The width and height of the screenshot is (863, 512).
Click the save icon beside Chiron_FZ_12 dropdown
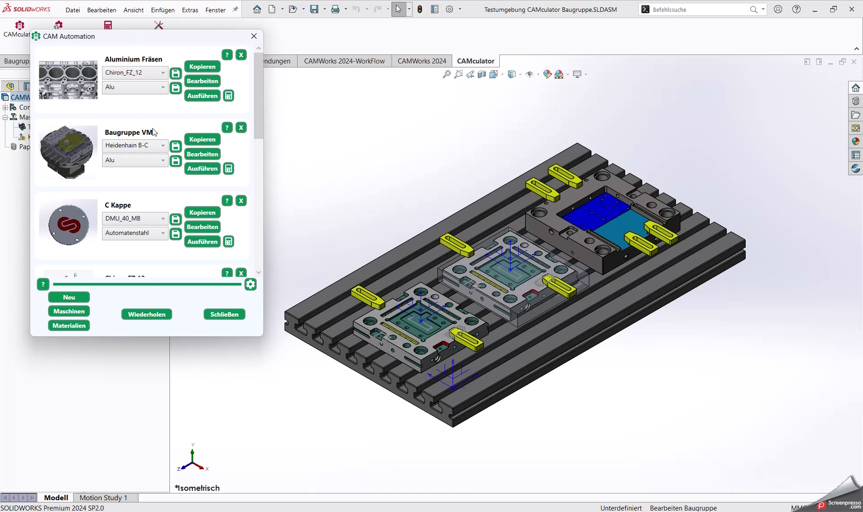(176, 73)
